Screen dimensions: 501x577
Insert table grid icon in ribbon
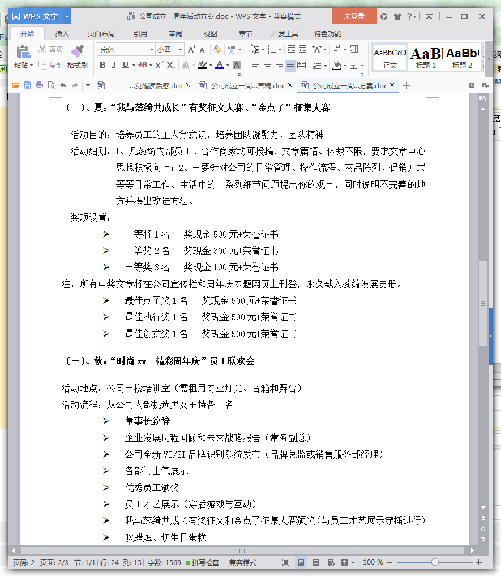click(x=354, y=49)
